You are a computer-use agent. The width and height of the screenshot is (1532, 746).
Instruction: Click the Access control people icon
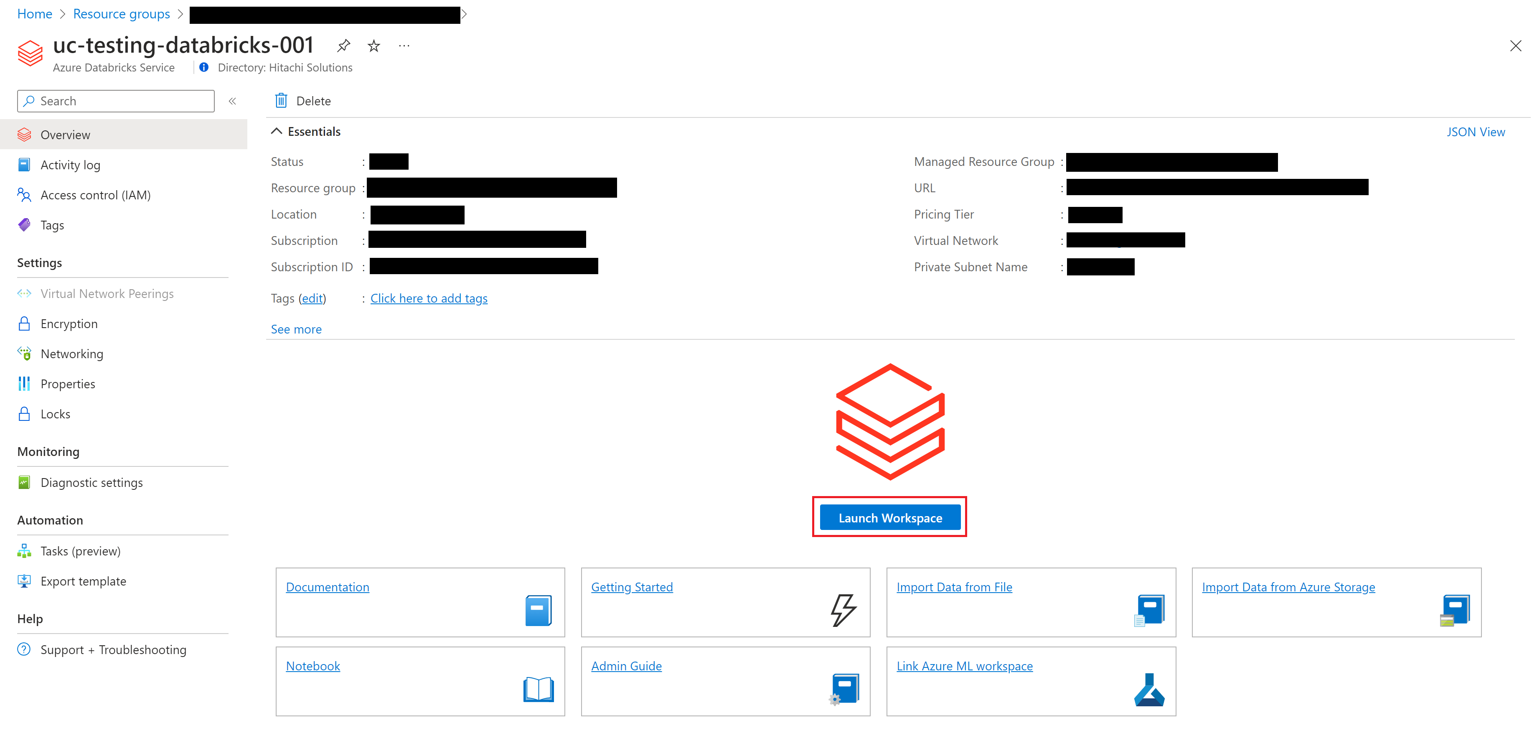pyautogui.click(x=24, y=195)
